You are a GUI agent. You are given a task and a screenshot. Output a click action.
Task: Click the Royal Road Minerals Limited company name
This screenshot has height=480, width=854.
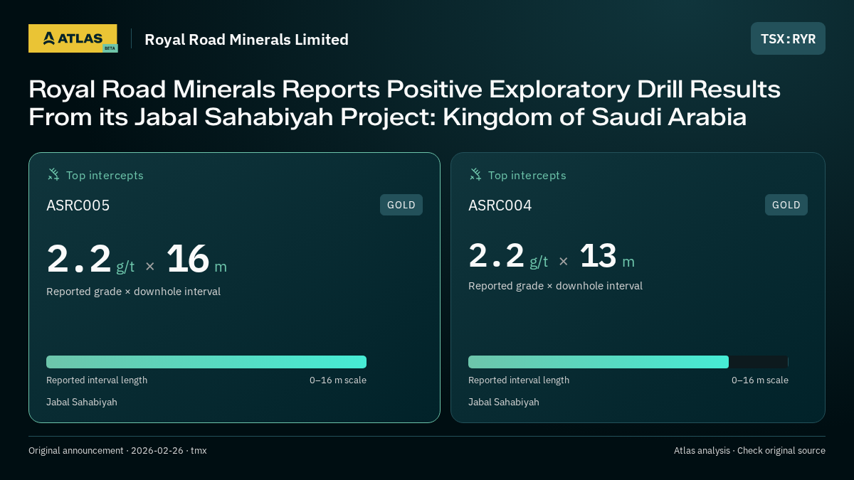[x=246, y=39]
